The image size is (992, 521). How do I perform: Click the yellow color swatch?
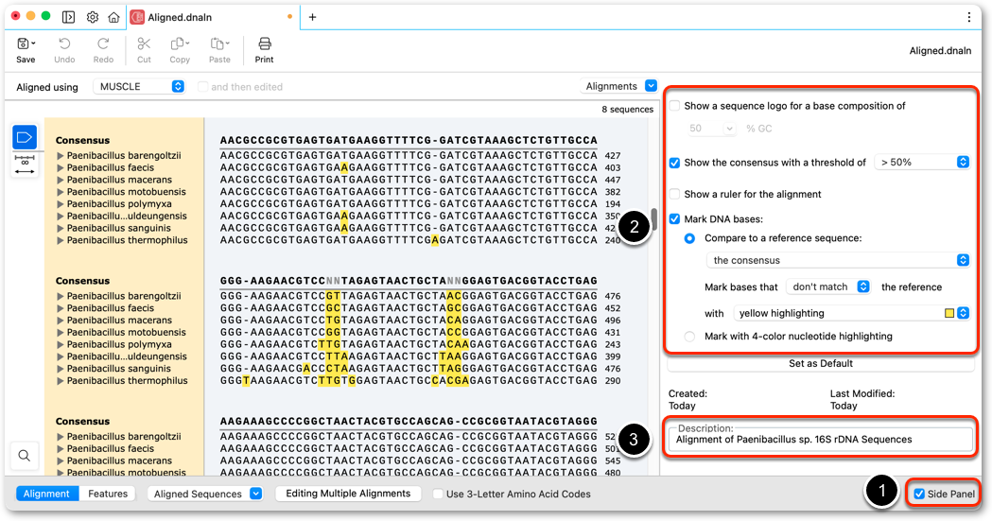[x=949, y=313]
